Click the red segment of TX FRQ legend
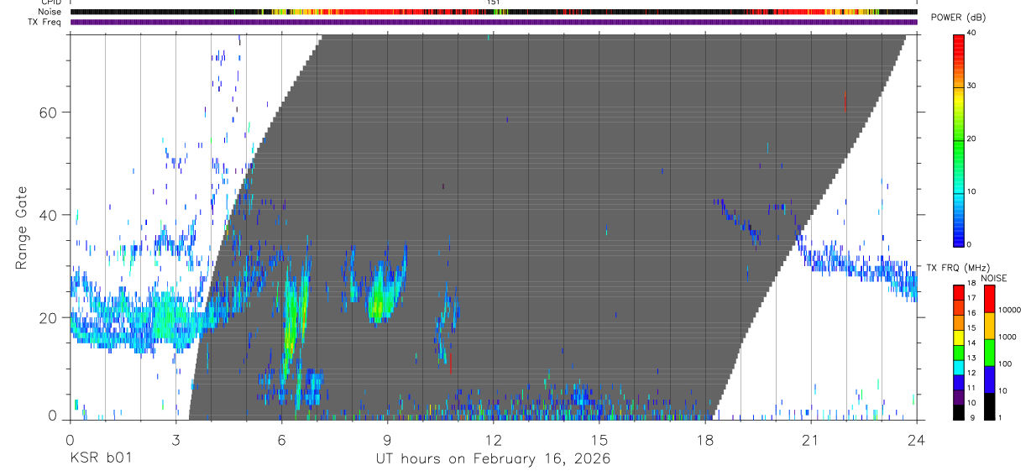Screen dimensions: 1031x476 point(959,293)
